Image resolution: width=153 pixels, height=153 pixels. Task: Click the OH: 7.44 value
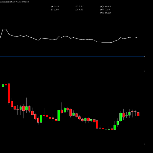pos(105,10)
